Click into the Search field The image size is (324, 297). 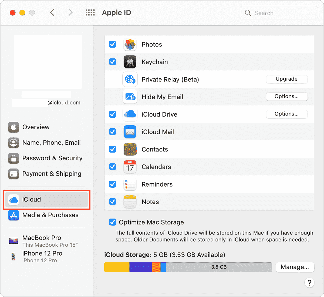pyautogui.click(x=279, y=13)
